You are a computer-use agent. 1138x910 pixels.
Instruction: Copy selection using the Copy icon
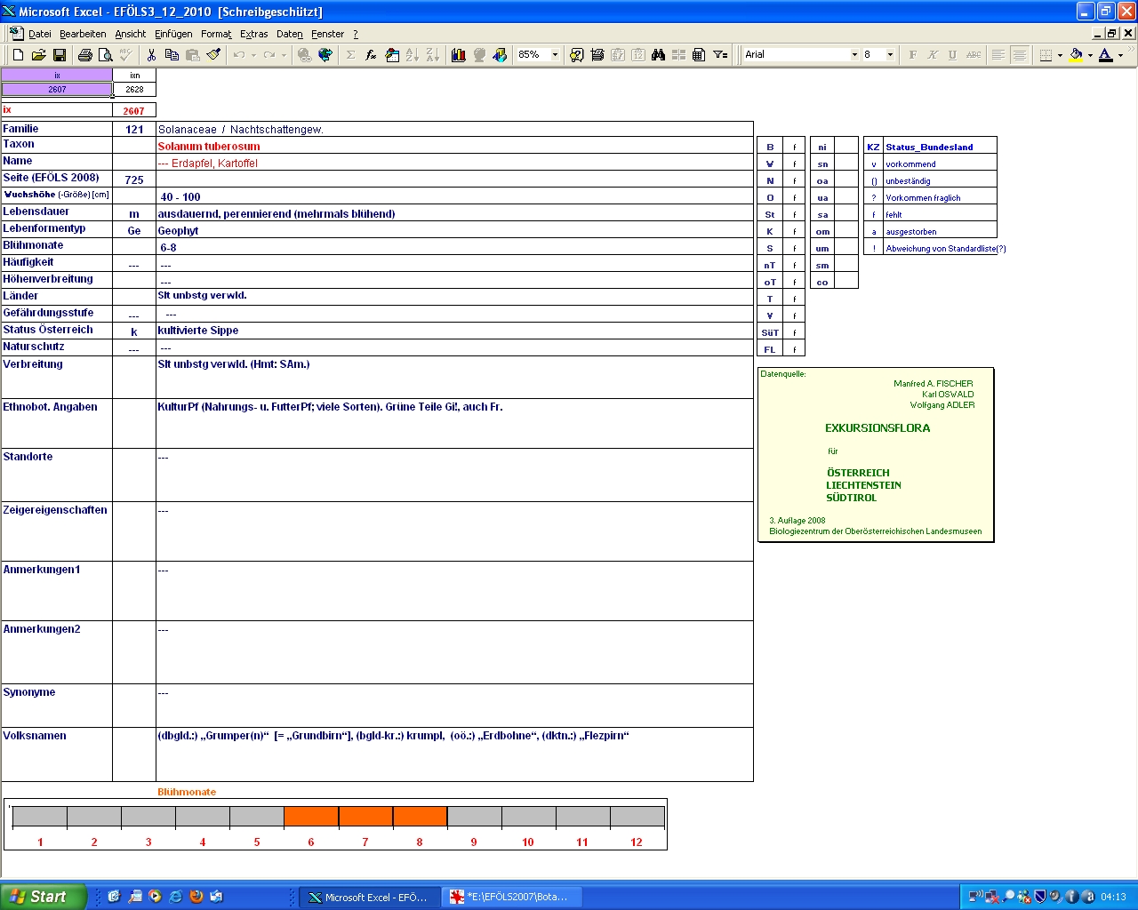tap(172, 55)
